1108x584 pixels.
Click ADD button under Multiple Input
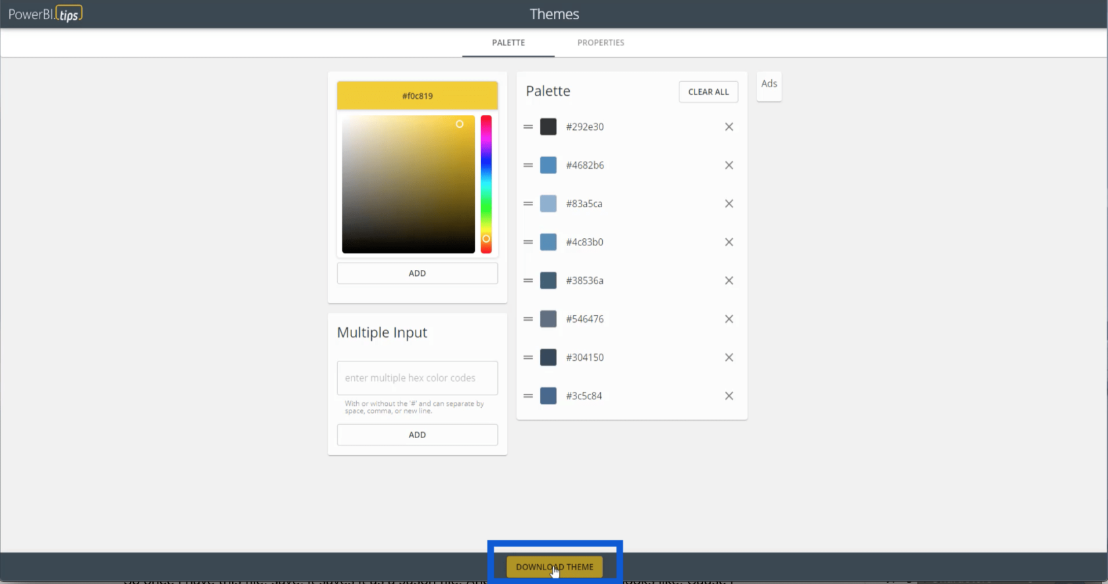(x=417, y=435)
